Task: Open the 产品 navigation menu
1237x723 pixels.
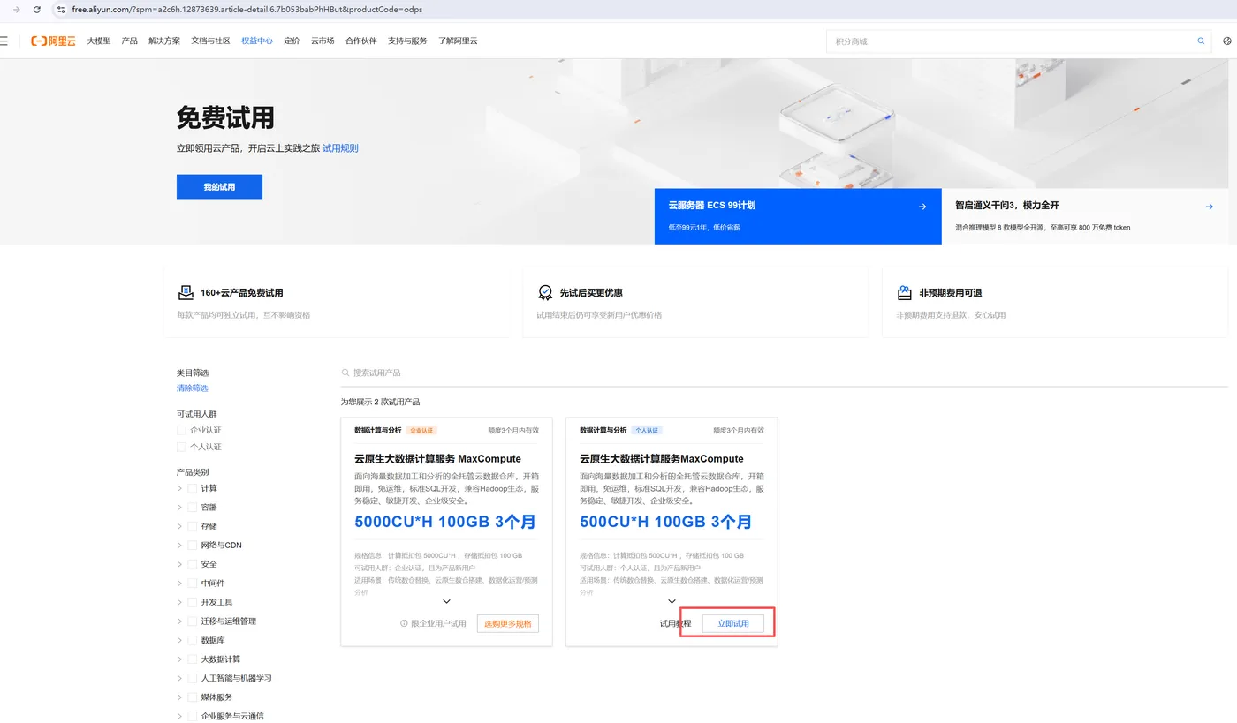Action: pyautogui.click(x=130, y=41)
